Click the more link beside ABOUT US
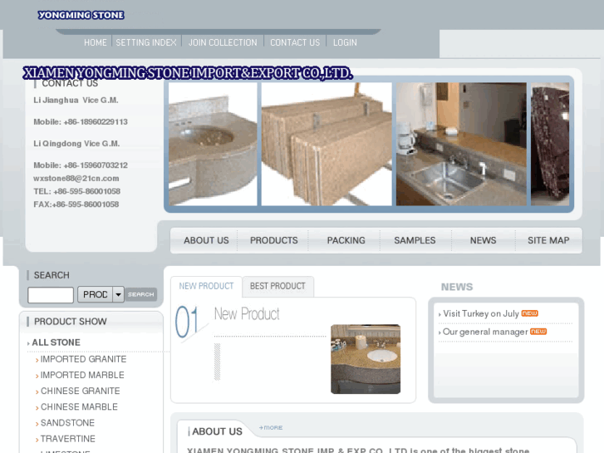The width and height of the screenshot is (604, 453). coord(271,427)
